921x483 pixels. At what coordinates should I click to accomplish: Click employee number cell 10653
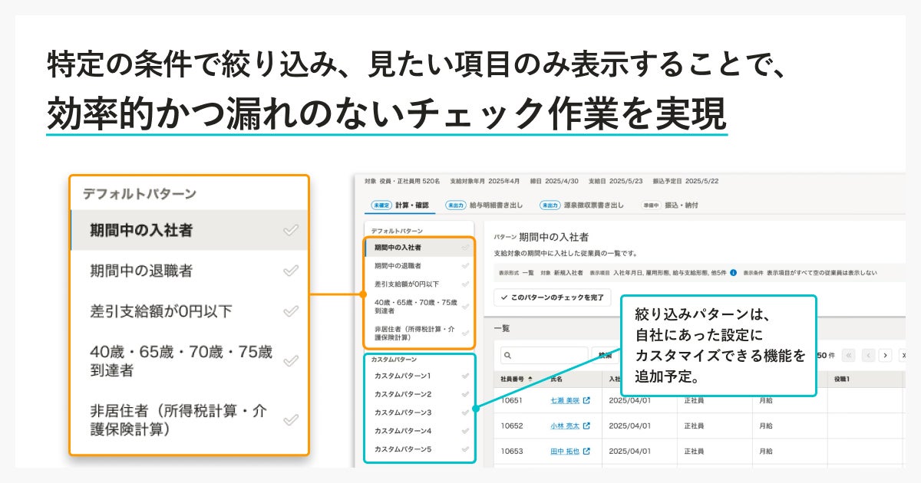[512, 451]
